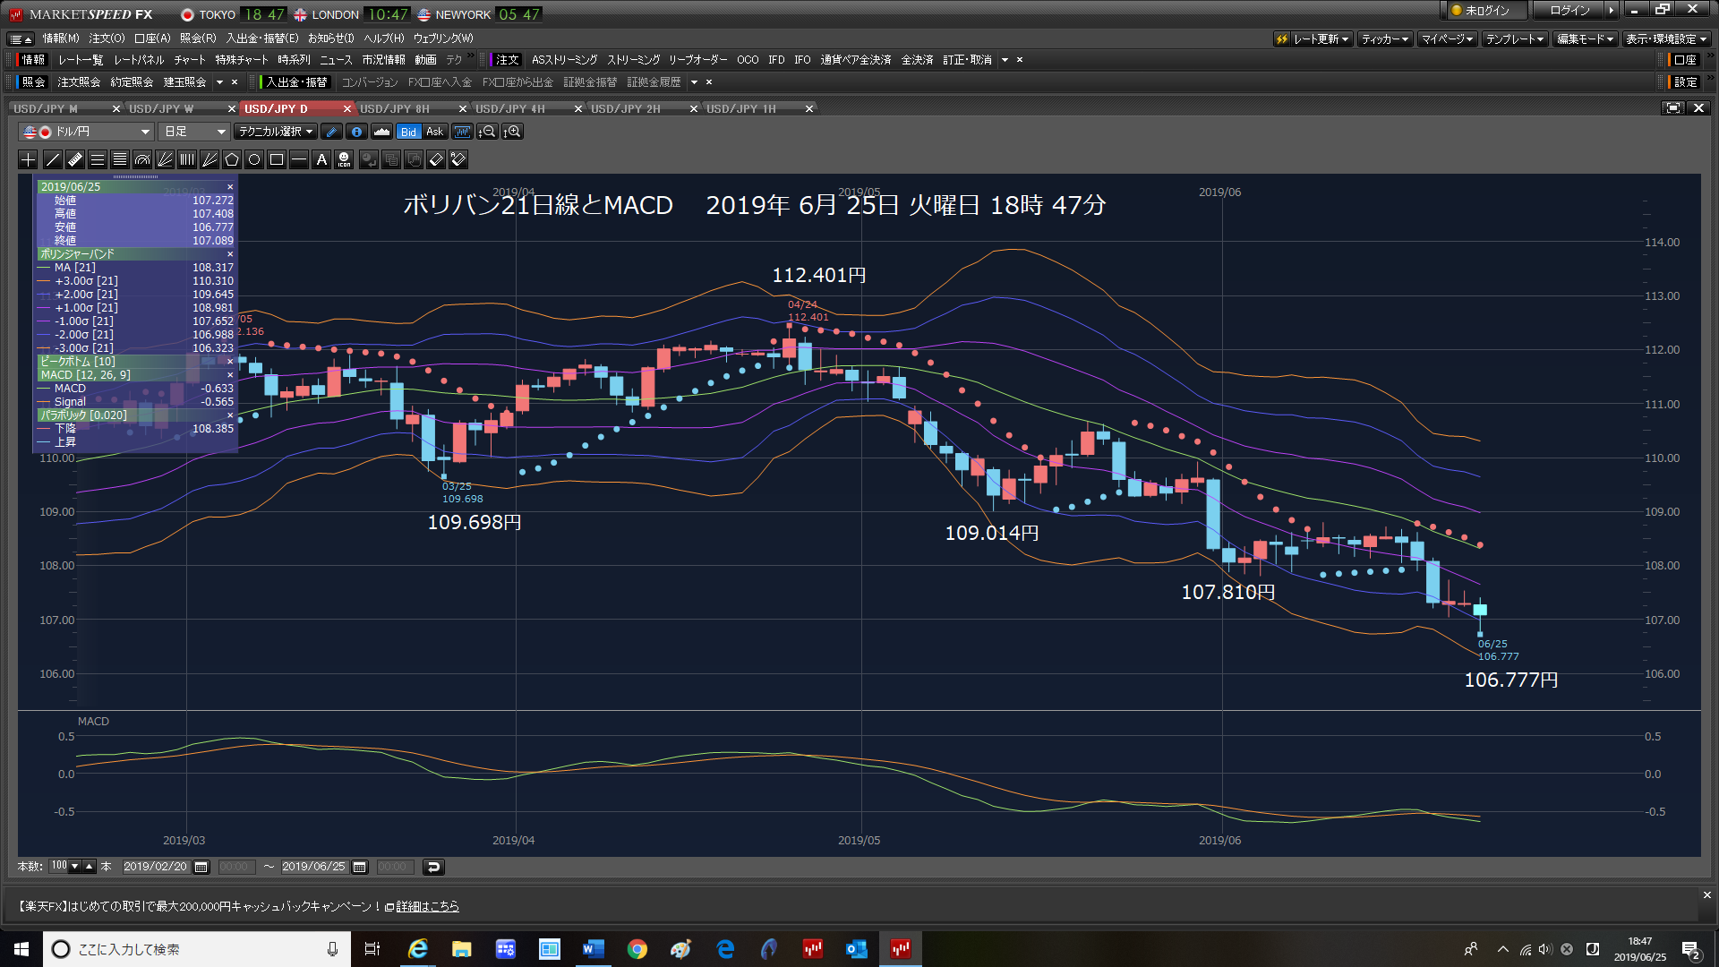Maximize the chart panel

[1672, 108]
